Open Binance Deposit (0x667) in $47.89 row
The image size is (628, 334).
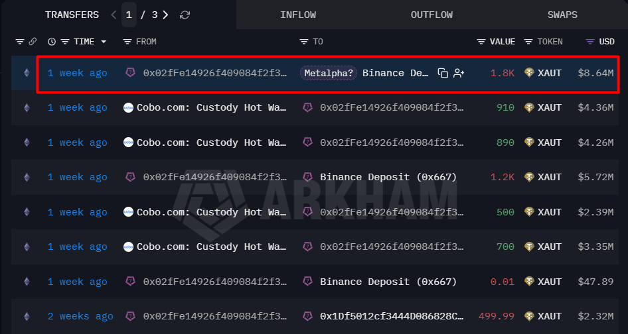click(388, 282)
